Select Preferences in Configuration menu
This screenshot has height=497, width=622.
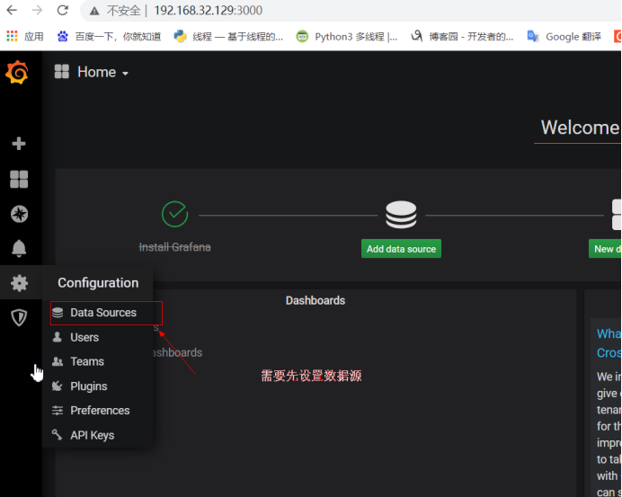[98, 410]
